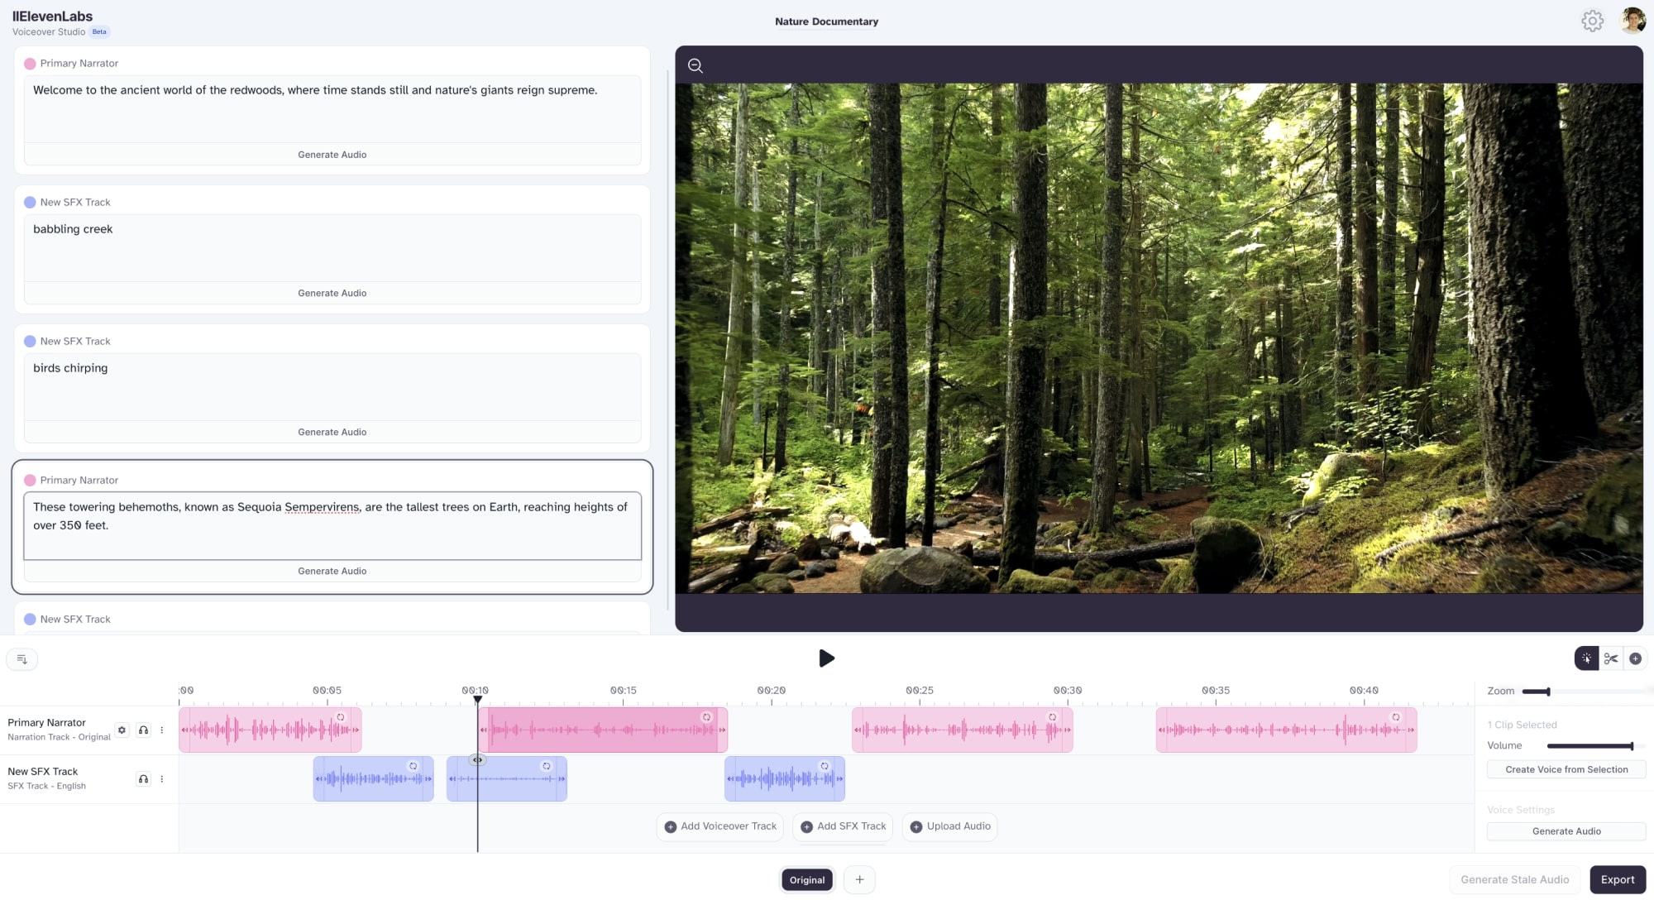Toggle solo listening on the New SFX Track
This screenshot has width=1654, height=900.
tap(143, 778)
